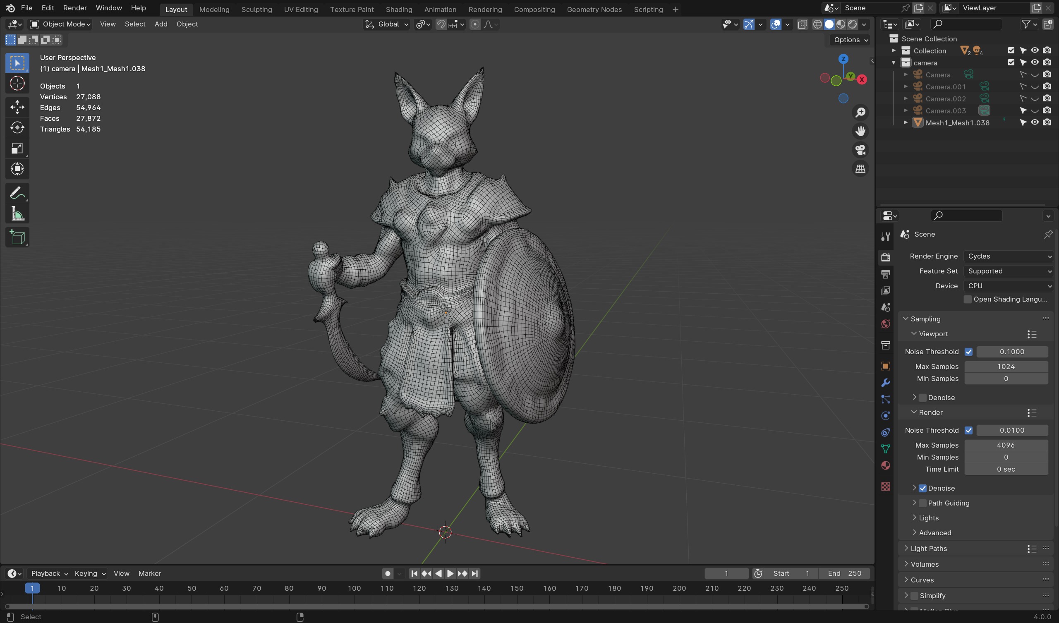Open the View Layer properties tab

coord(885,291)
